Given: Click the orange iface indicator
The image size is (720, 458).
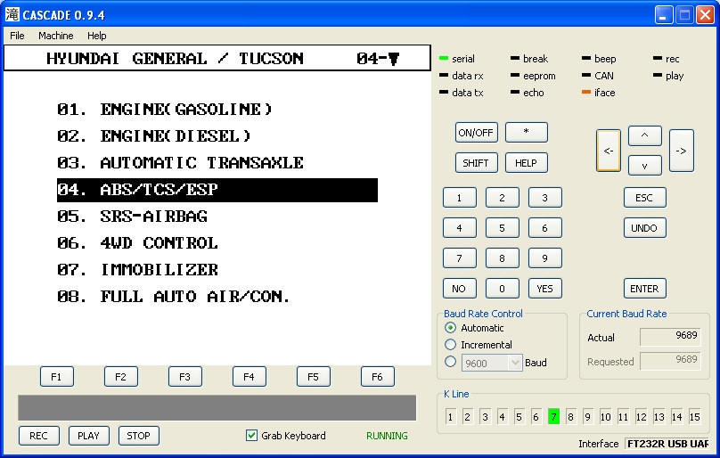Looking at the screenshot, I should [x=586, y=93].
